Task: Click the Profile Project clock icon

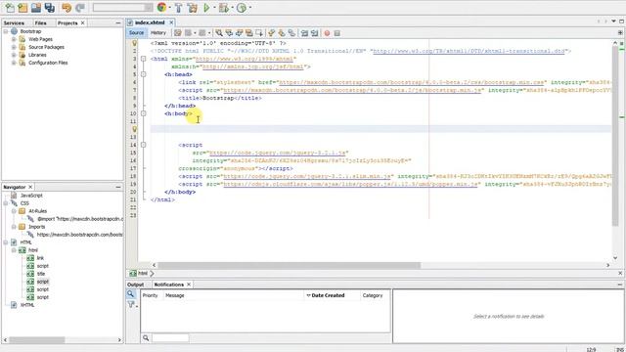Action: click(242, 7)
